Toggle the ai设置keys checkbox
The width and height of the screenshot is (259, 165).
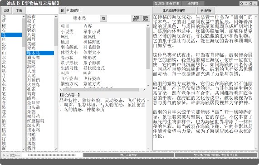[x=4, y=155]
